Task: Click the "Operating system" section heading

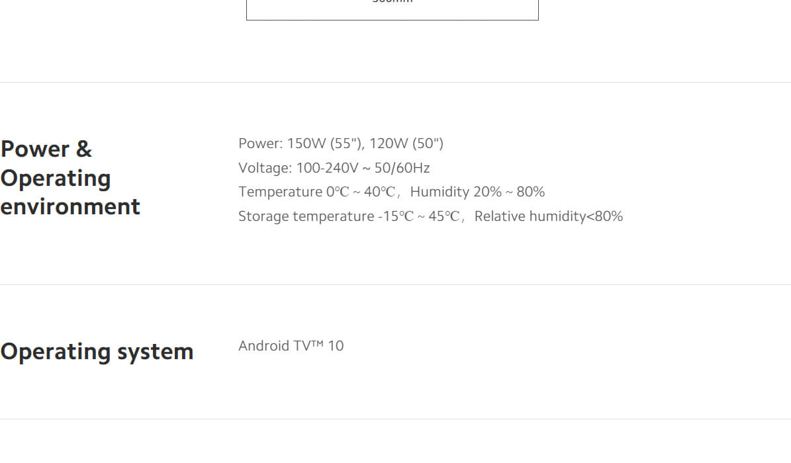Action: 97,351
